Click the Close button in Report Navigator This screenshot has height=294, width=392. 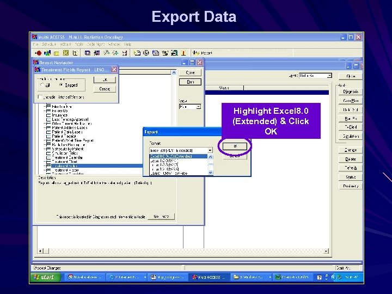[190, 72]
